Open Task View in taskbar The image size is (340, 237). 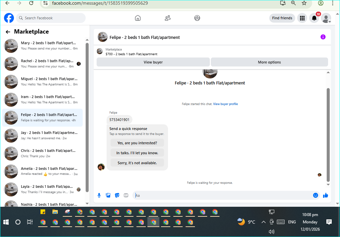(30, 222)
